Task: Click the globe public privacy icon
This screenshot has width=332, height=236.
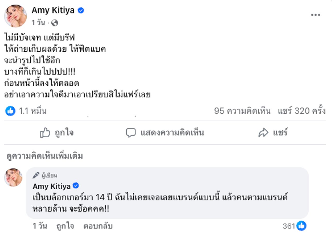Action: [x=55, y=23]
